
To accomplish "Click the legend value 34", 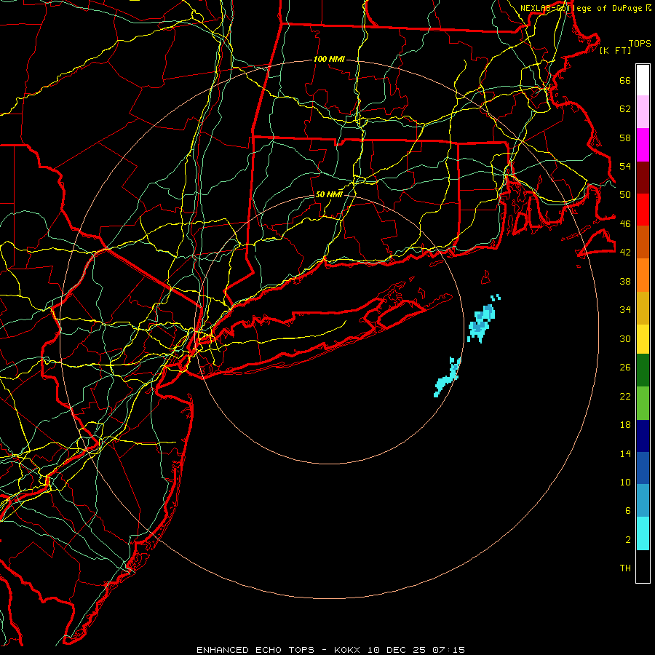I will pyautogui.click(x=625, y=309).
